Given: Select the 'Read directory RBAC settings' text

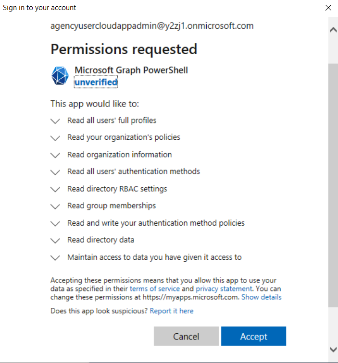Looking at the screenshot, I should point(117,189).
